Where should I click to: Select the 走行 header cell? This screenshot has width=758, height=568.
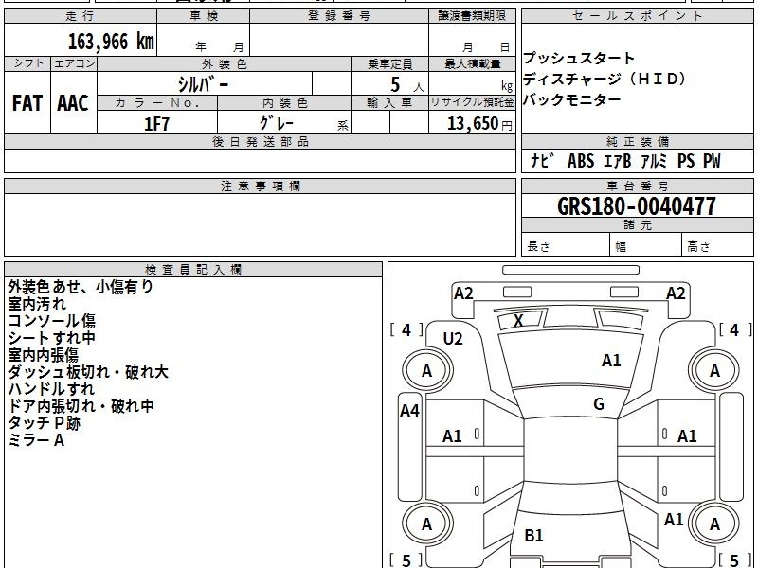[81, 16]
